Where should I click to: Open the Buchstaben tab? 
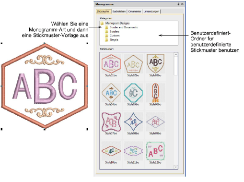[119, 12]
